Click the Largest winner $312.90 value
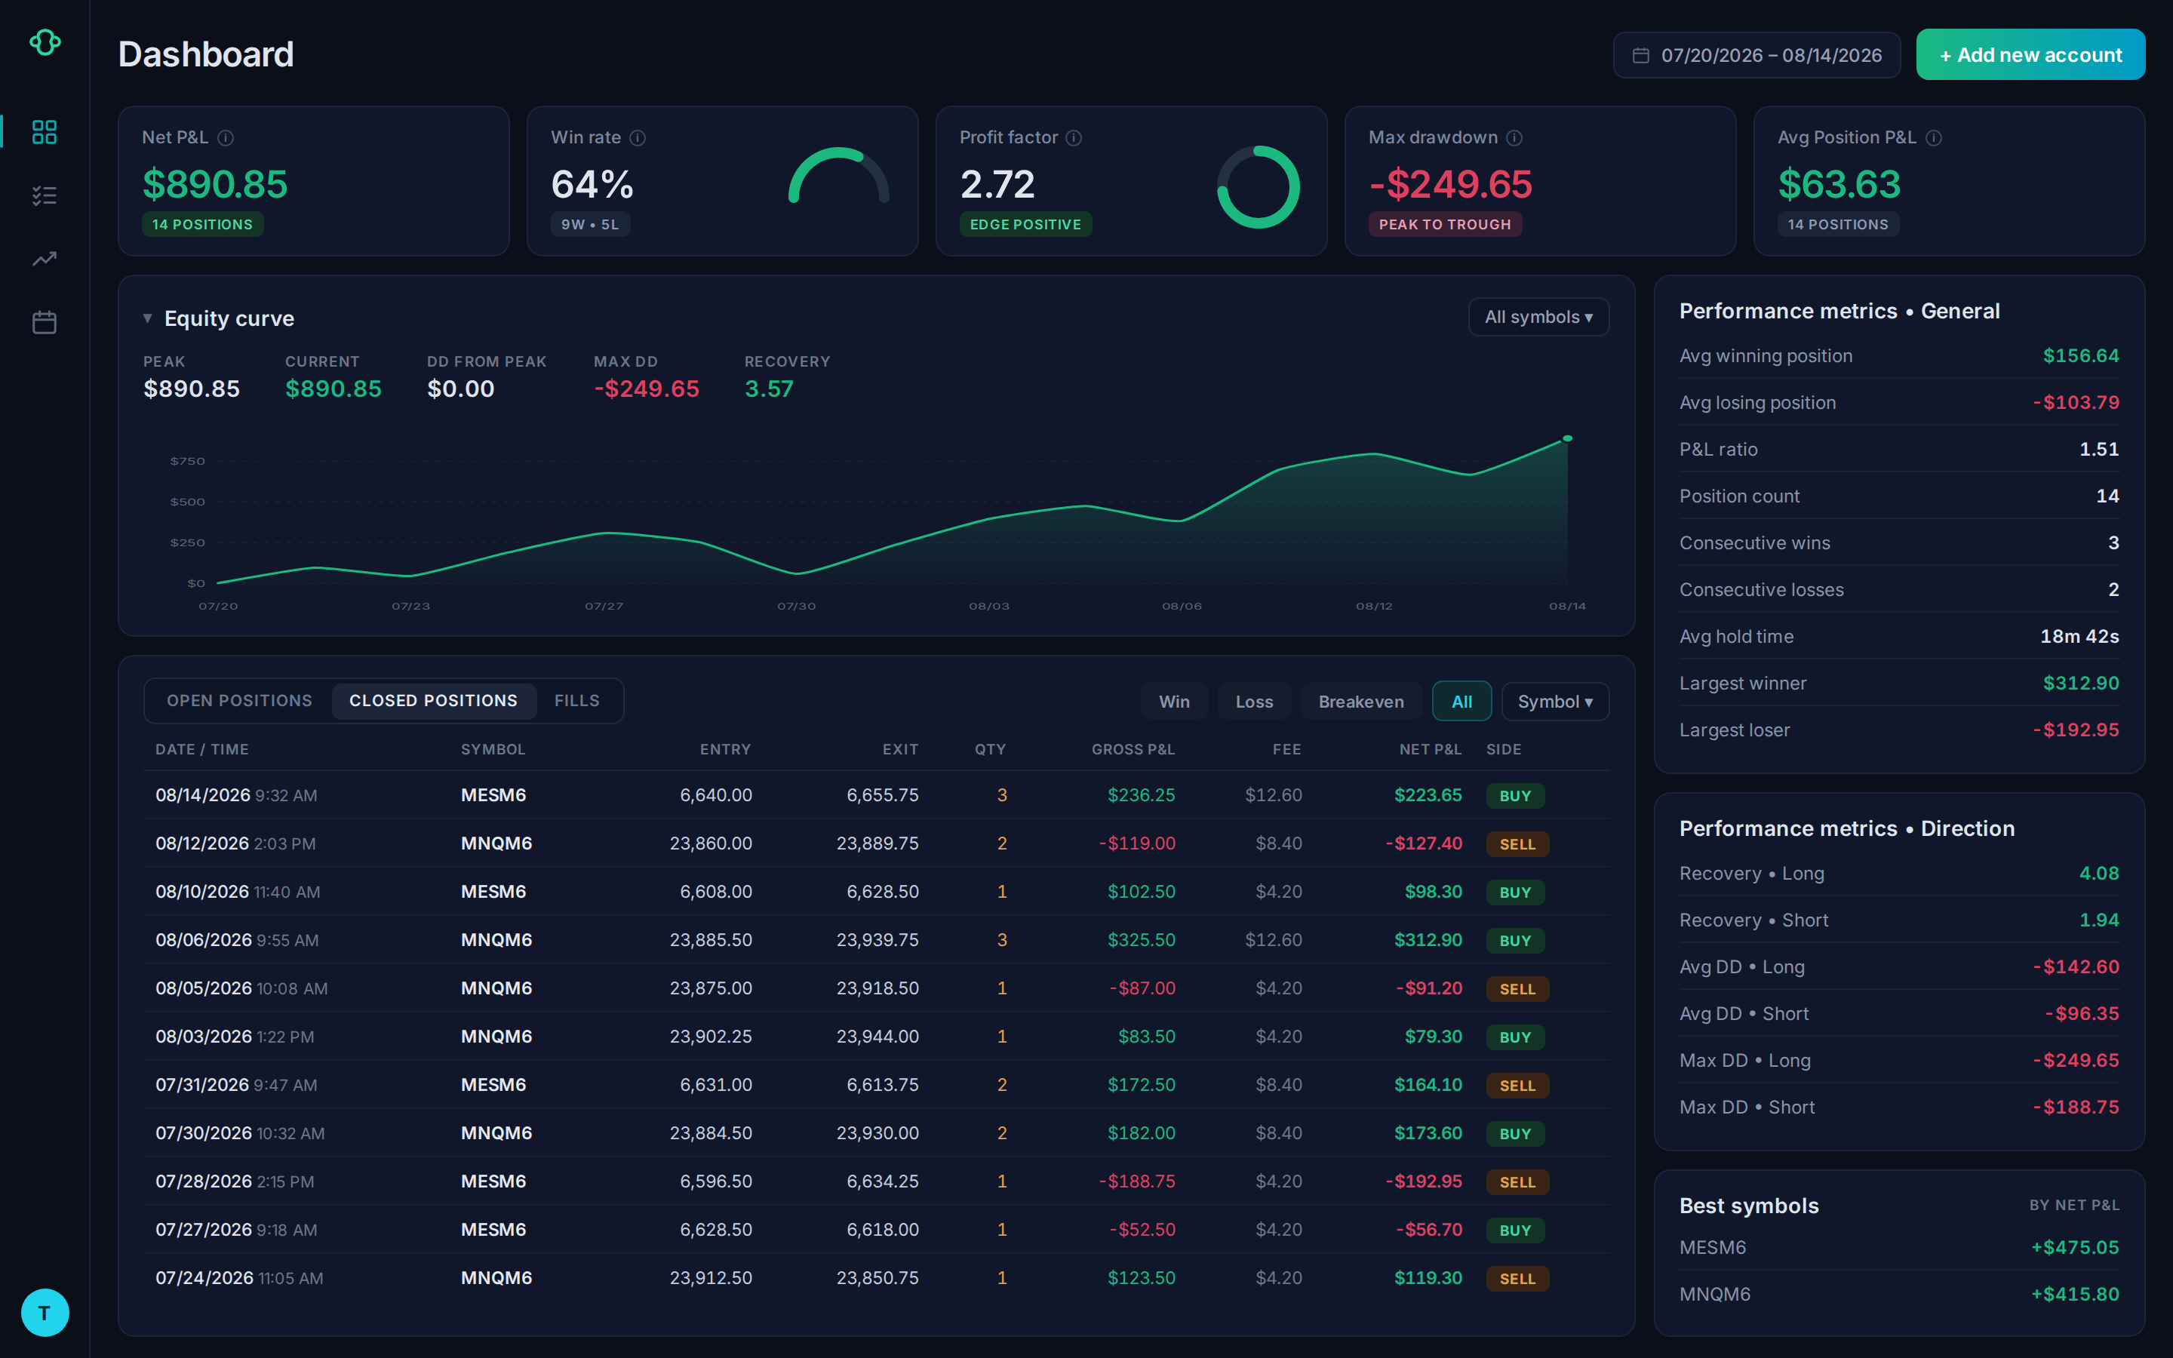 coord(2080,684)
